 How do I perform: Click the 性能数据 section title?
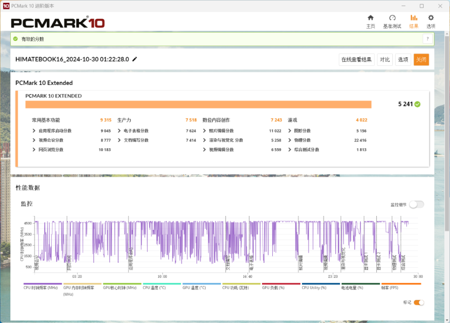click(28, 188)
